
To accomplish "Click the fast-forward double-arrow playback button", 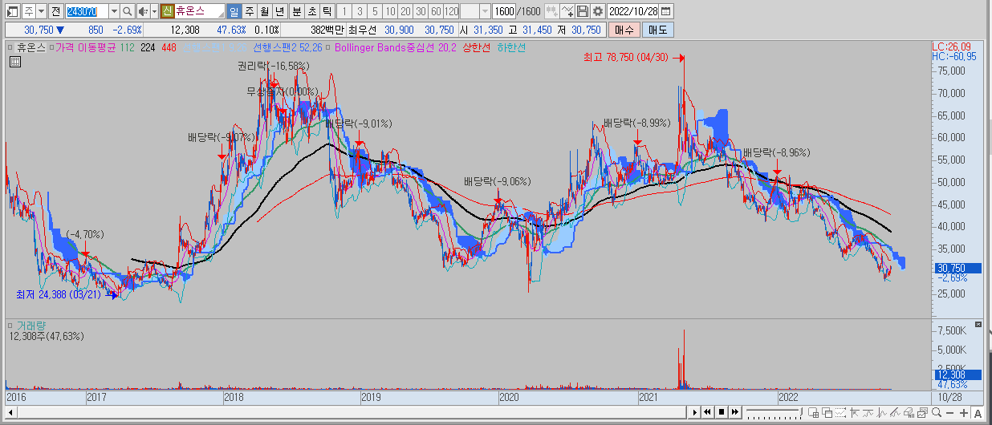I will point(735,412).
